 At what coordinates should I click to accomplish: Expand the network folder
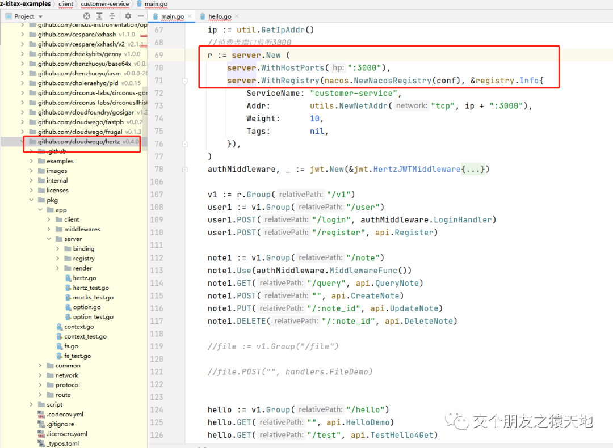click(x=40, y=375)
